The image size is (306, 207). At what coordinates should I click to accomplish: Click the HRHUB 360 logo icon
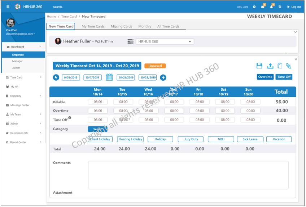[18, 6]
